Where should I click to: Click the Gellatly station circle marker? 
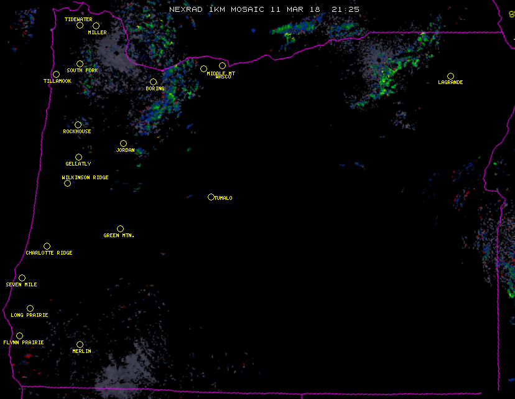[78, 157]
